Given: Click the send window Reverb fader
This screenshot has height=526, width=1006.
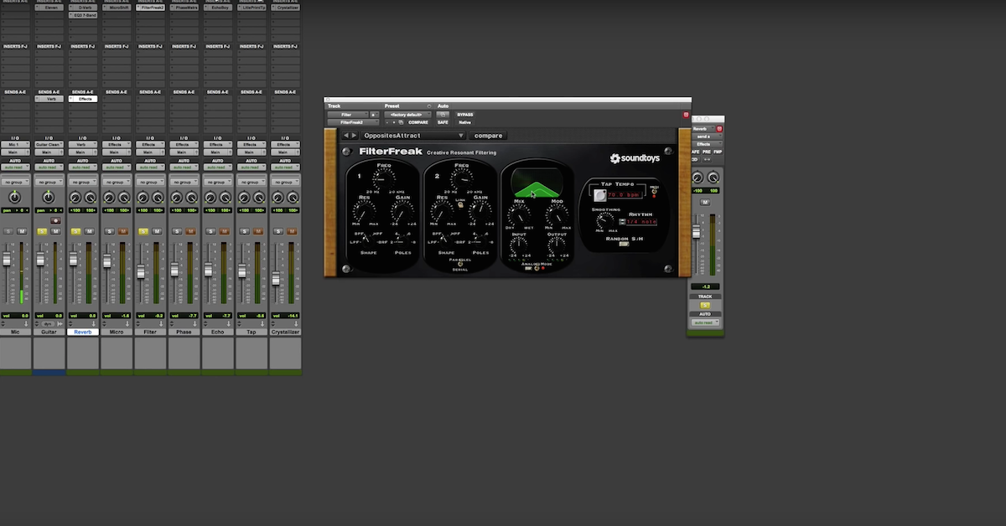Looking at the screenshot, I should [695, 231].
